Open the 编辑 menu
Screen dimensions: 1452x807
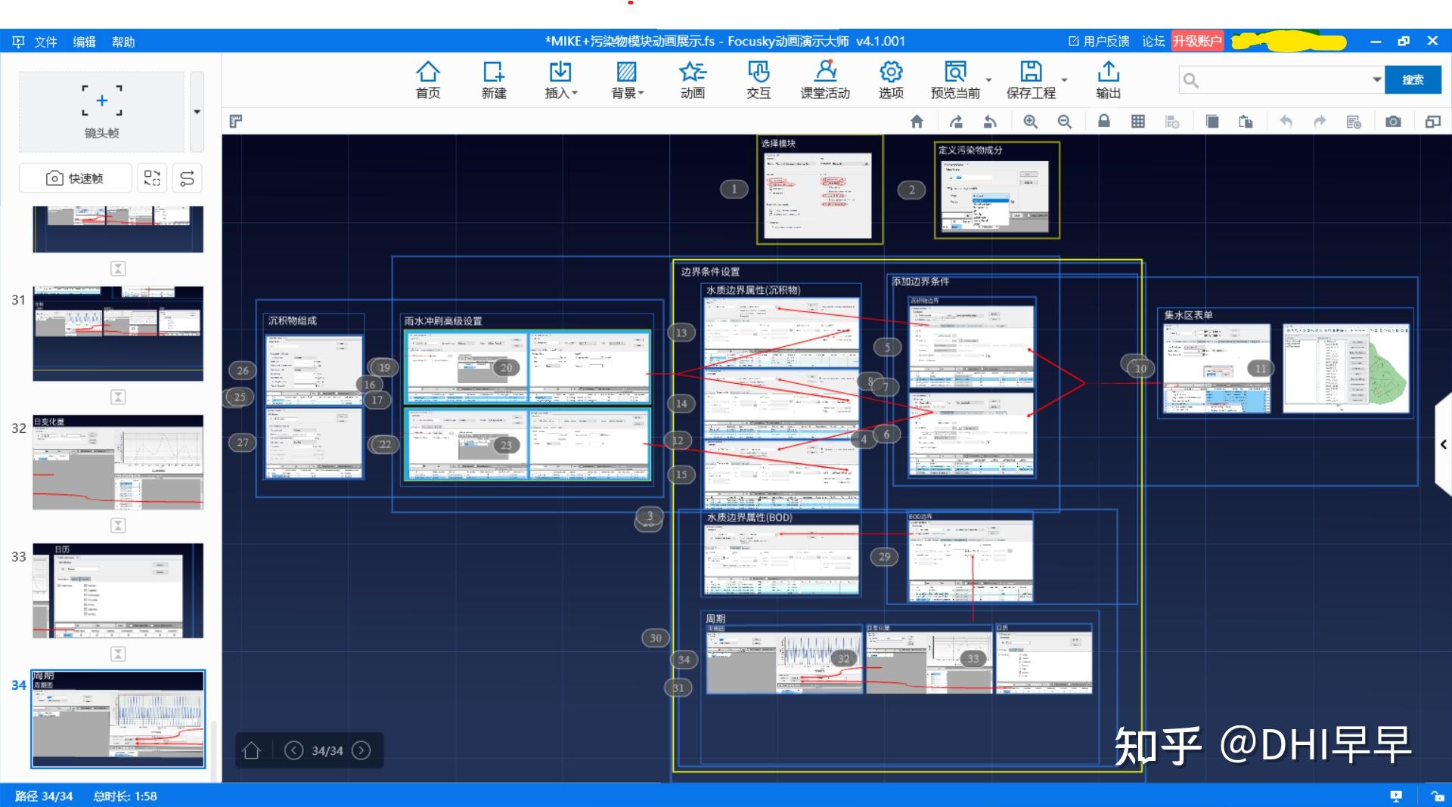tap(84, 42)
